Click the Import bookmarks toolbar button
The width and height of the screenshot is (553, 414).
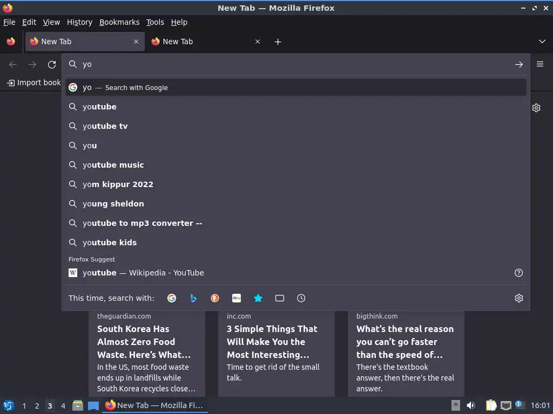pos(34,82)
